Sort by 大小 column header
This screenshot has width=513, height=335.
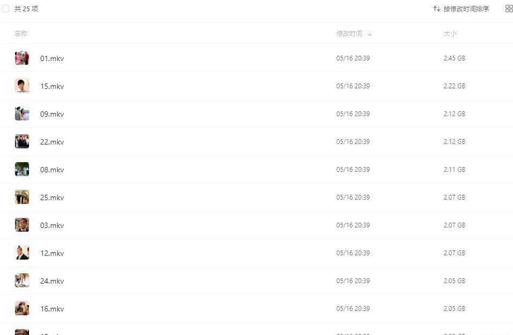coord(450,33)
